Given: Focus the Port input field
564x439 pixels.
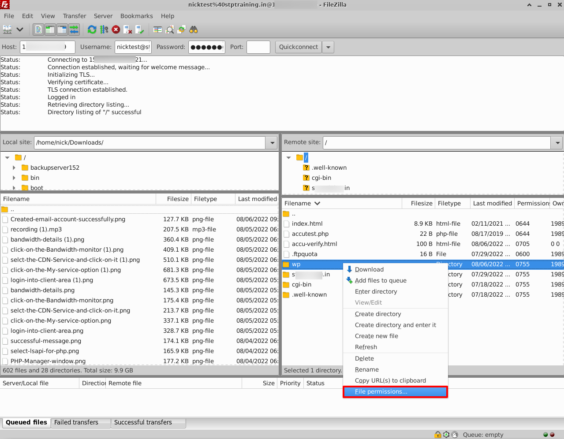Looking at the screenshot, I should (258, 47).
